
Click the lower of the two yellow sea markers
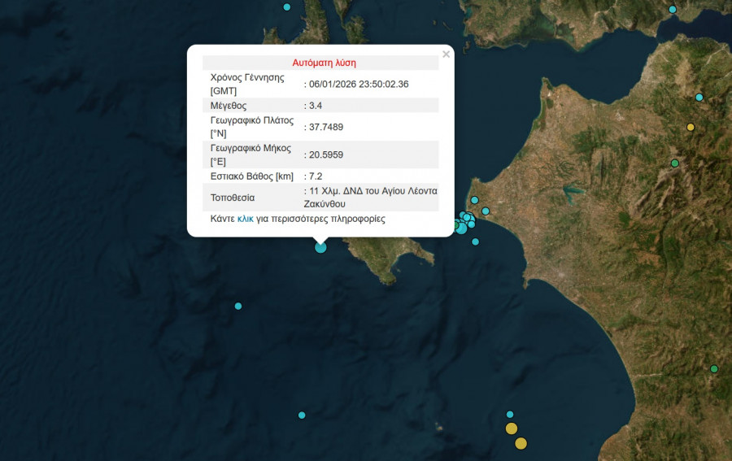pyautogui.click(x=521, y=443)
